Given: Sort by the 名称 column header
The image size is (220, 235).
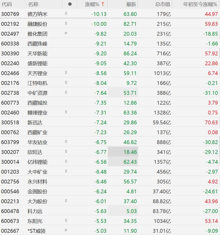Looking at the screenshot, I should point(33,4).
